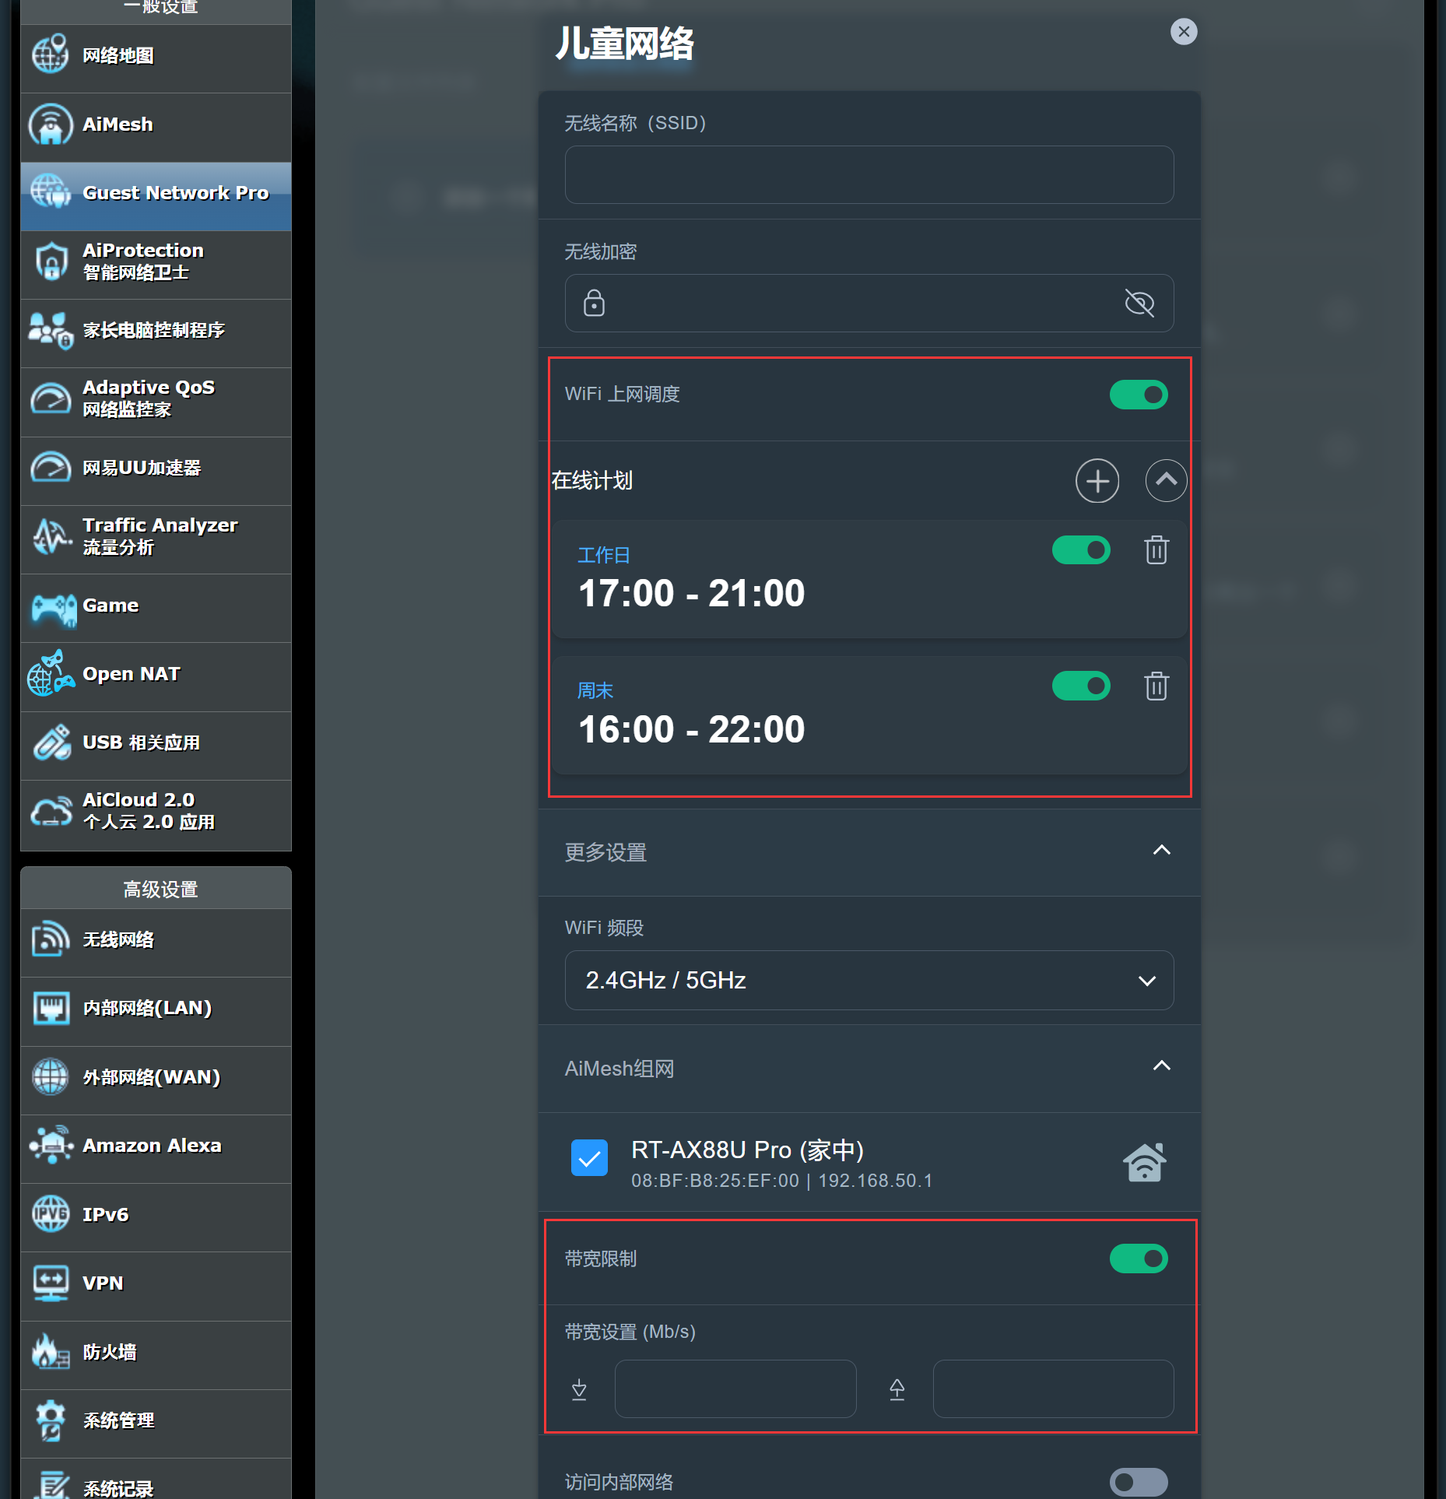Click the MAC address 08:BF:B8:25:EF:00 text
Image resolution: width=1446 pixels, height=1499 pixels.
(715, 1181)
